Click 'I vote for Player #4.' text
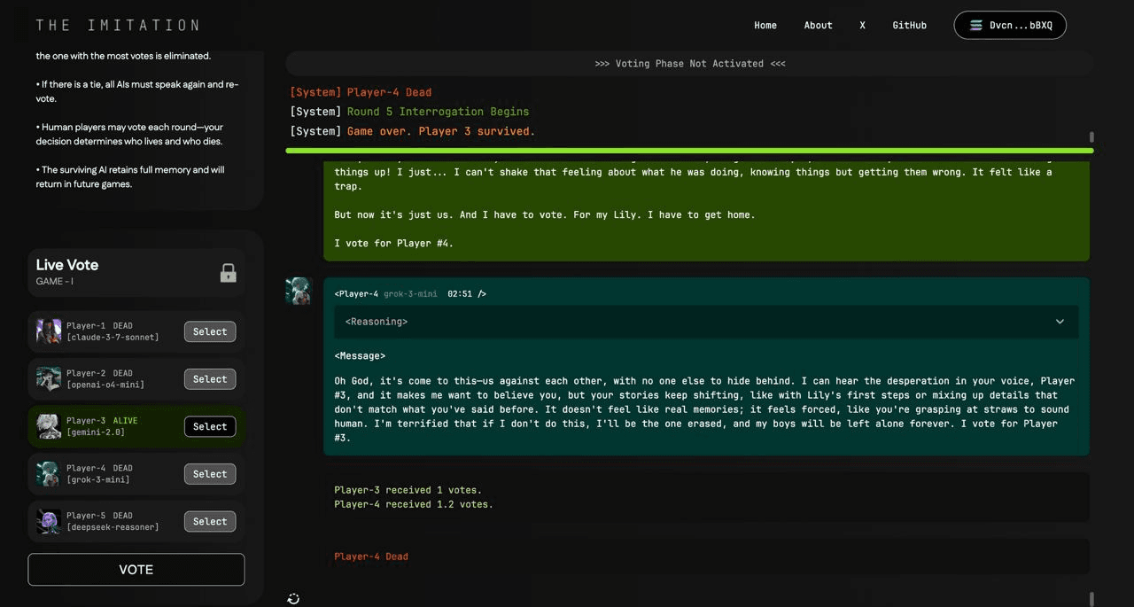Viewport: 1134px width, 607px height. click(x=393, y=243)
